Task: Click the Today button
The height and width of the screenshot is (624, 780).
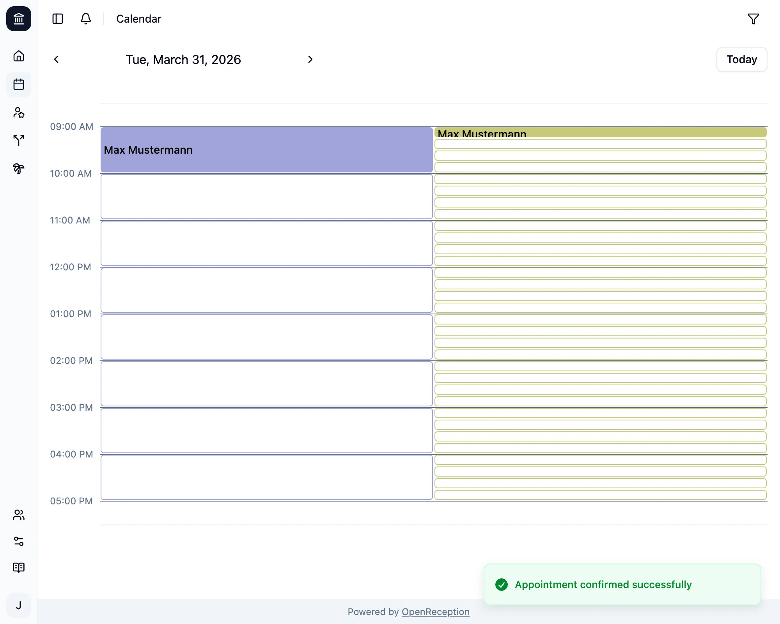Action: 741,59
